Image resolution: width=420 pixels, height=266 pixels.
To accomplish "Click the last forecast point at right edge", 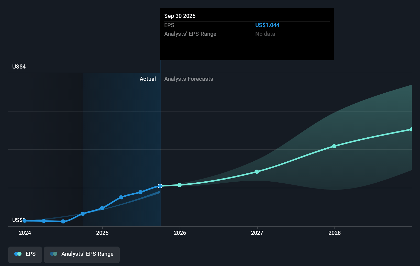I will tap(411, 129).
